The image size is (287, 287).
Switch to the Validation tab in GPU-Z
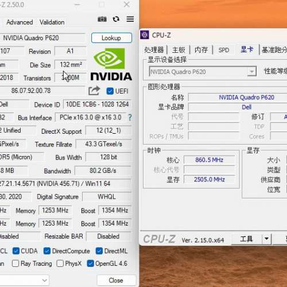(52, 22)
